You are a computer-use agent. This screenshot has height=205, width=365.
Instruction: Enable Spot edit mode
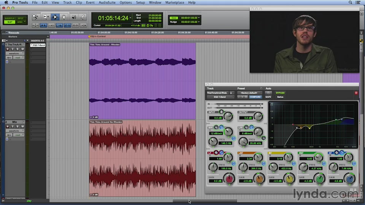21,18
